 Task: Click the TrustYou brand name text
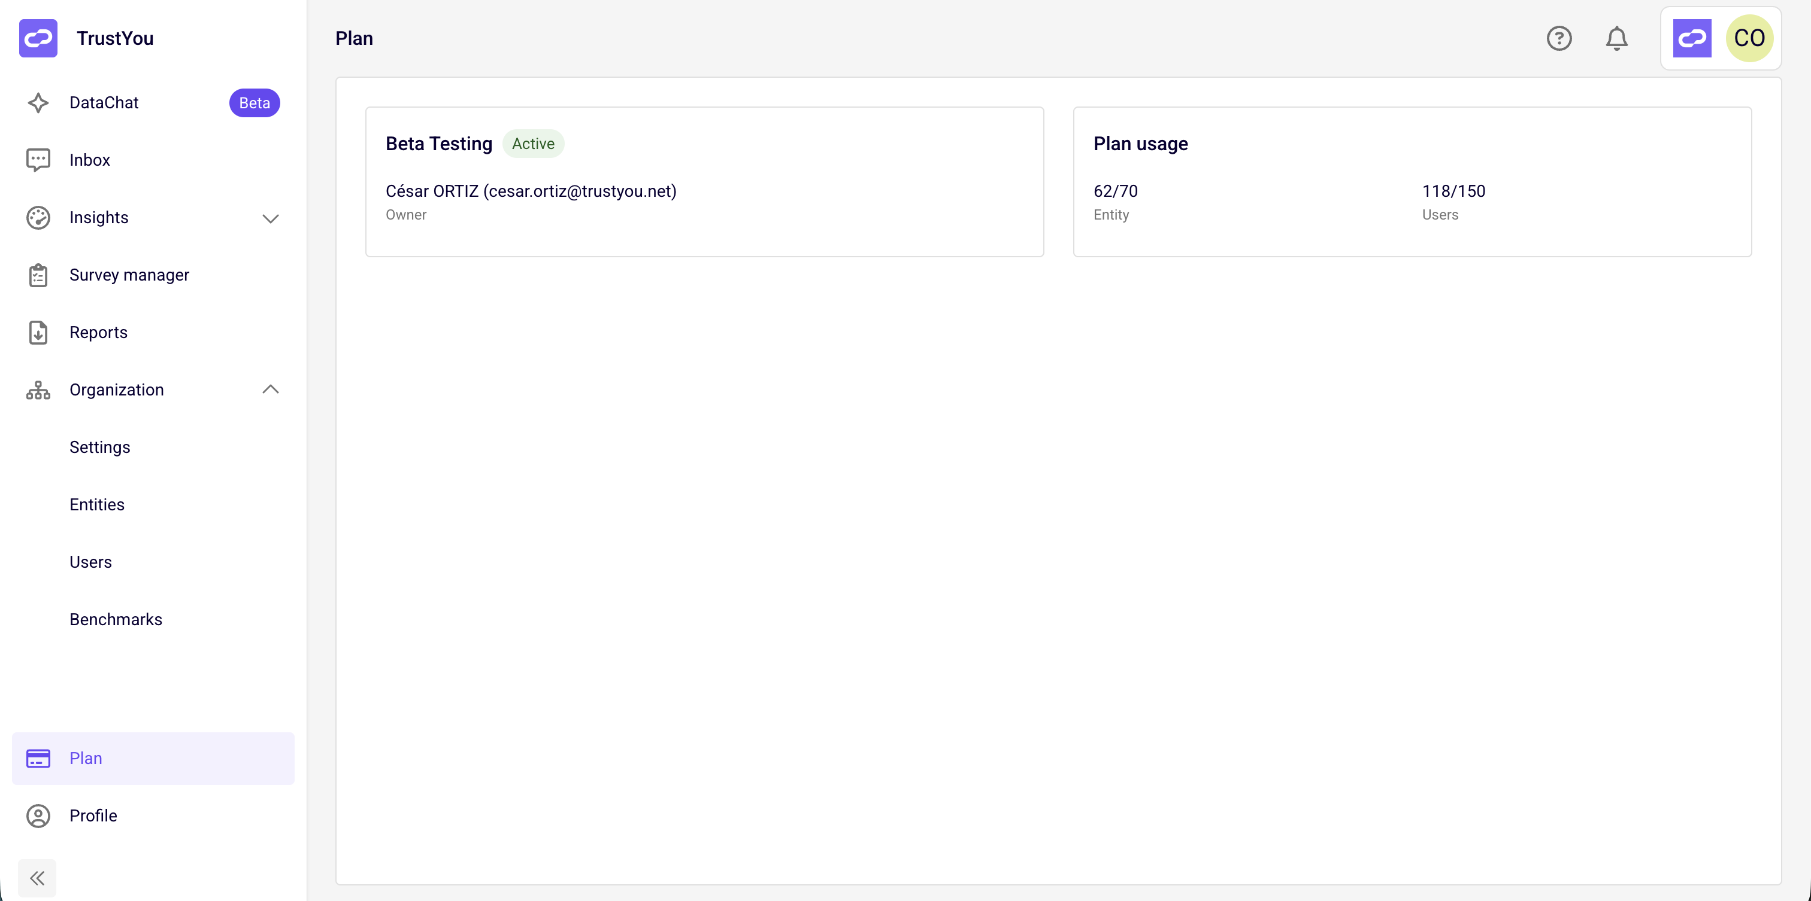116,38
